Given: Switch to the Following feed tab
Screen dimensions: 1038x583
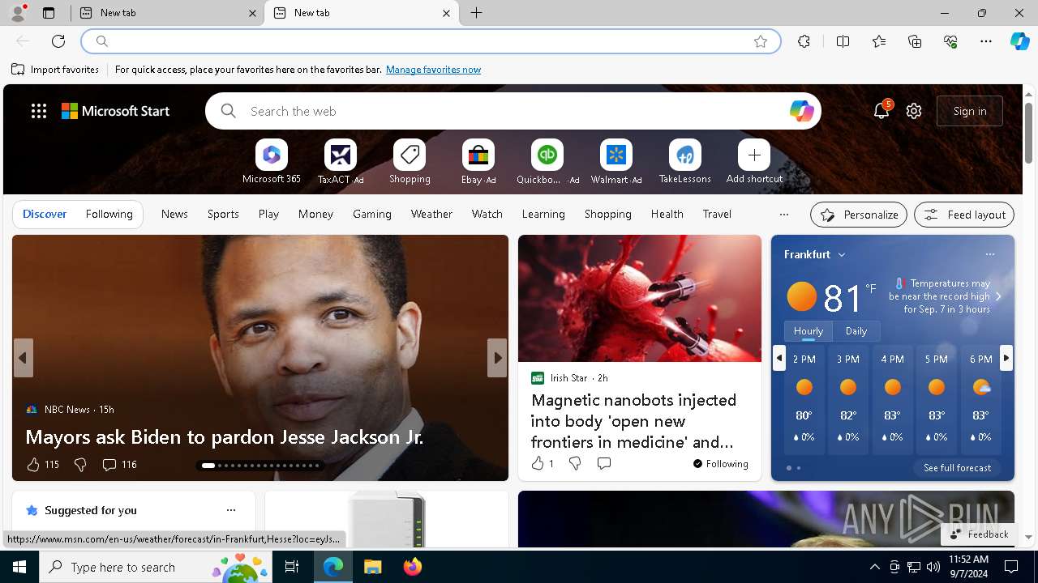Looking at the screenshot, I should [109, 214].
